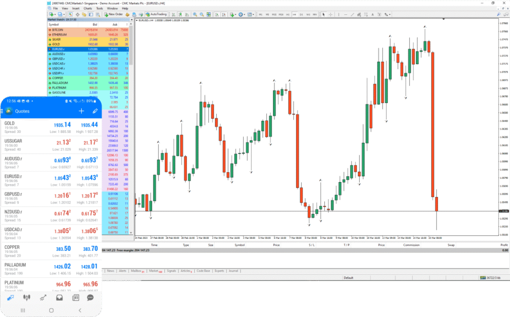Viewport: 510px width, 317px height.
Task: Tap the mobile Quotes tab arrows icon
Action: [10, 298]
